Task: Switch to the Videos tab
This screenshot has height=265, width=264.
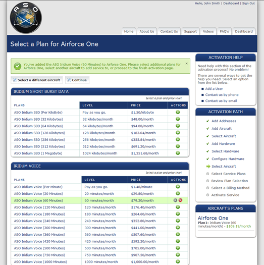Action: 208,31
